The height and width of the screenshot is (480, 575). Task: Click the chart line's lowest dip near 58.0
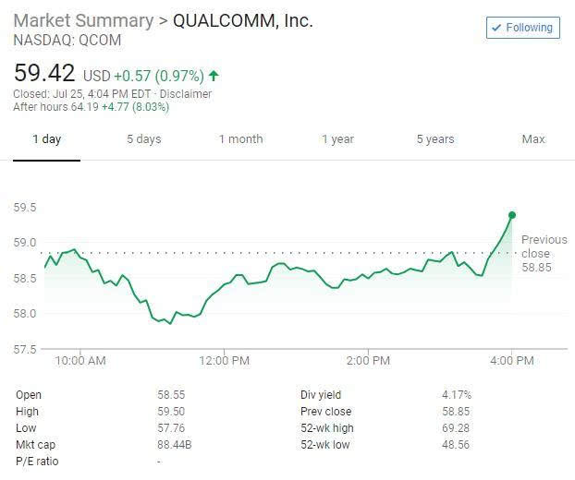click(x=170, y=323)
